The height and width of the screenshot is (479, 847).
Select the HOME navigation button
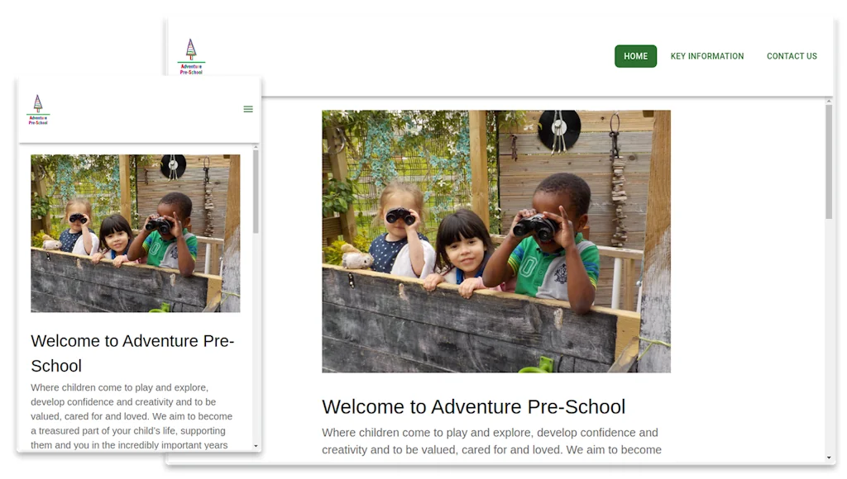pyautogui.click(x=635, y=56)
